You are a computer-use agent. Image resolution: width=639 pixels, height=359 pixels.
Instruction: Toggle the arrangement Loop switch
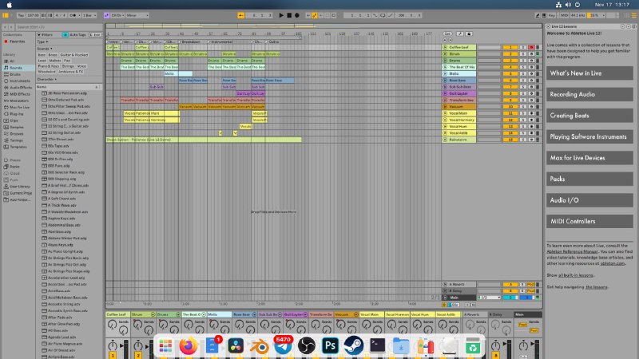point(383,15)
